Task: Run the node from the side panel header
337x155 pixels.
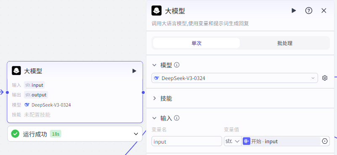Action: [x=294, y=11]
